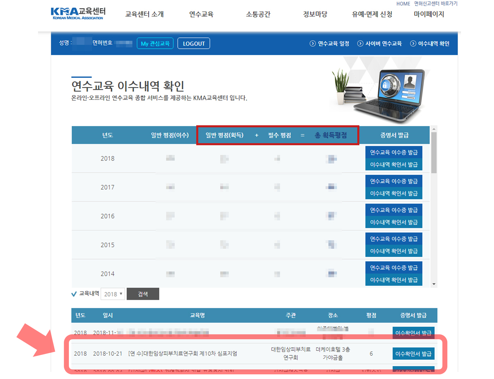
Task: Click the scroll up arrow of table
Action: pos(434,129)
